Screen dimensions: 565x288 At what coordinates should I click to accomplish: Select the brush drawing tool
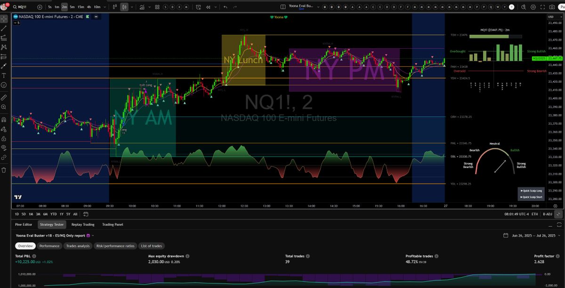click(x=4, y=66)
